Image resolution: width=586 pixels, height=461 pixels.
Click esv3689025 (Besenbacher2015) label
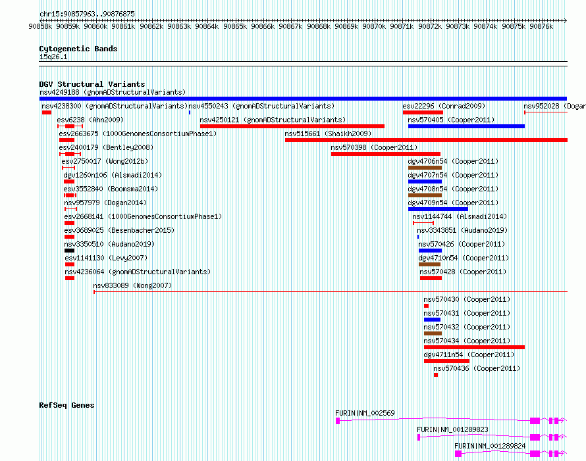pos(119,230)
